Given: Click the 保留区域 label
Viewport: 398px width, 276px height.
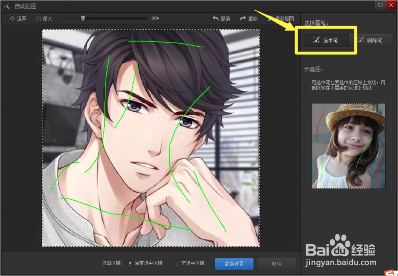Looking at the screenshot, I should coord(113,263).
